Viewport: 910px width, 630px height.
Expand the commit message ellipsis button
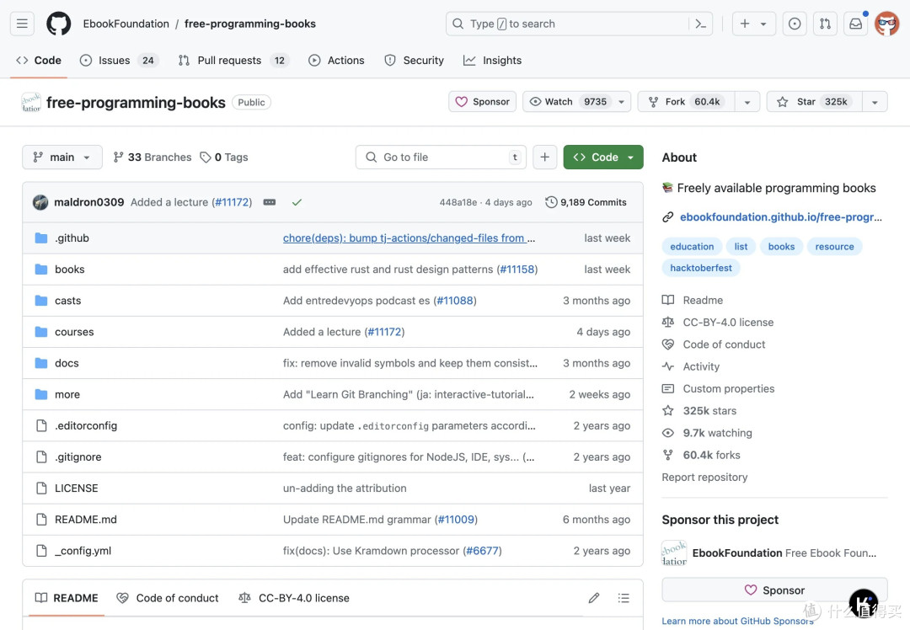pos(270,202)
